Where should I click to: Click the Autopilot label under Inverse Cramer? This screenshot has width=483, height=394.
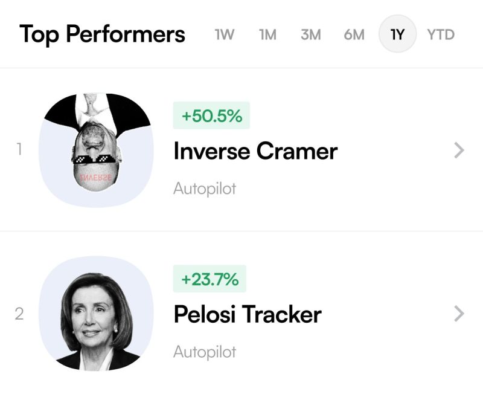point(205,189)
